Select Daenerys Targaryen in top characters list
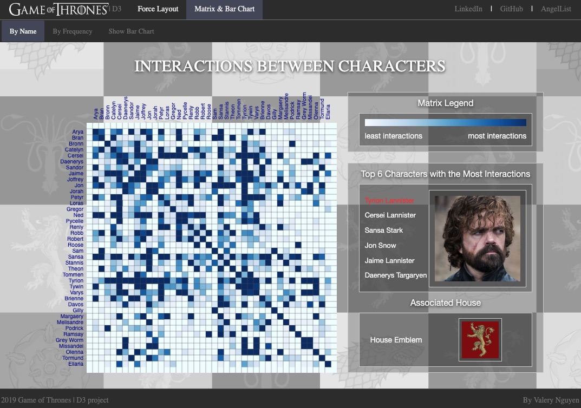Screen dimensions: 581x408 click(x=396, y=275)
